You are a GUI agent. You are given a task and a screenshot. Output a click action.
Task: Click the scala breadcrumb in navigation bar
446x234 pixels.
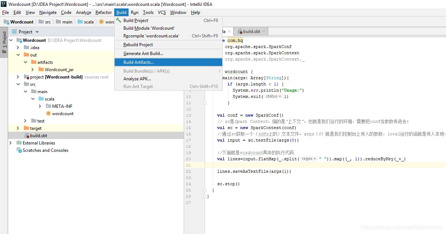(89, 22)
